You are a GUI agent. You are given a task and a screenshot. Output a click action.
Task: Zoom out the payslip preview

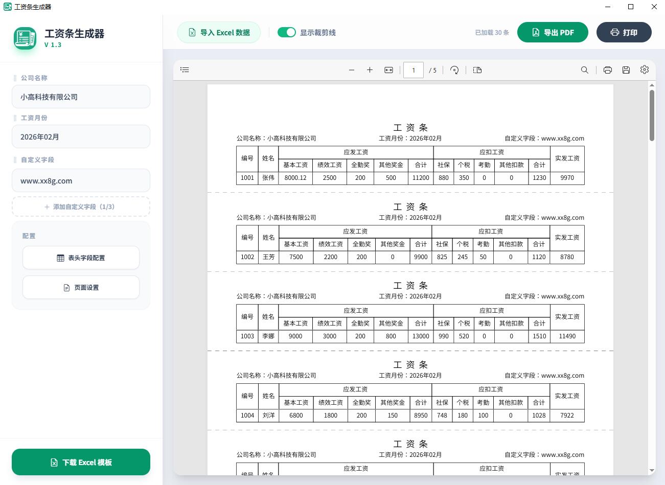pyautogui.click(x=352, y=70)
